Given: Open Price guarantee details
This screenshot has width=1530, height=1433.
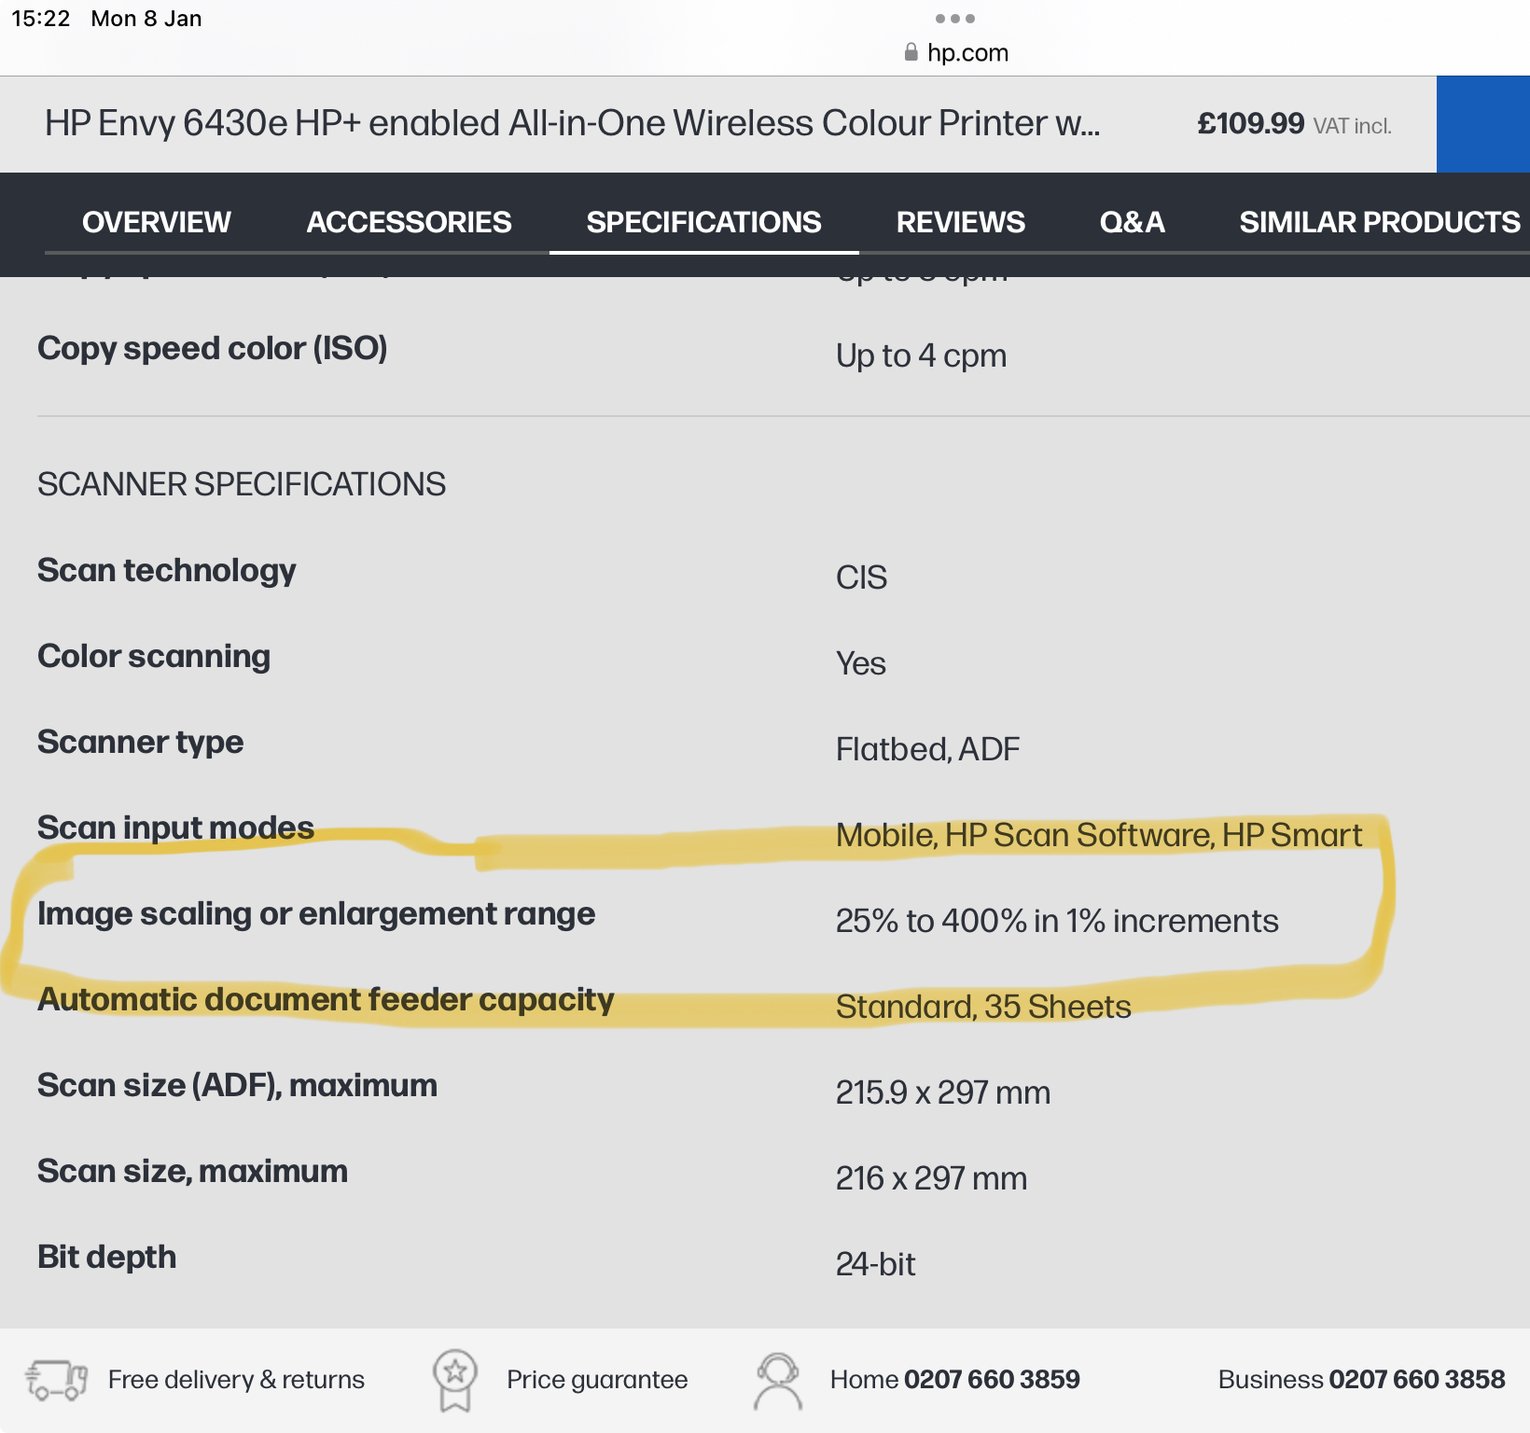Looking at the screenshot, I should (597, 1379).
